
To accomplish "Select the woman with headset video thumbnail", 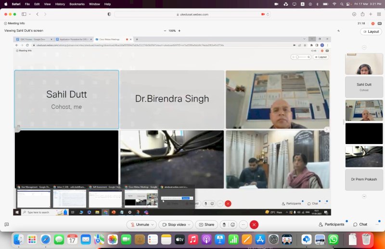I will click(x=364, y=64).
